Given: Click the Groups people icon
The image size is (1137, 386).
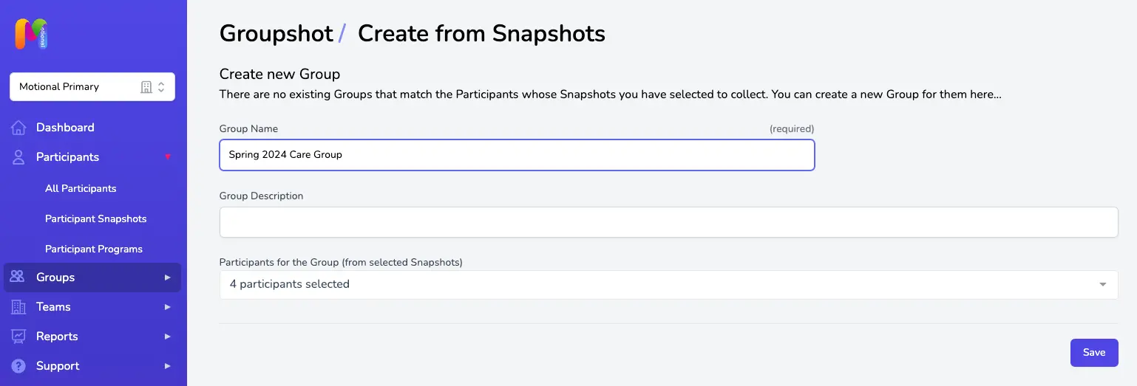Looking at the screenshot, I should (18, 278).
